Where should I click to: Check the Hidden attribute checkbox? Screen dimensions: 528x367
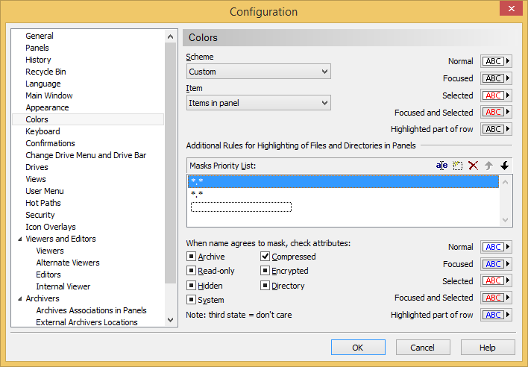[192, 286]
